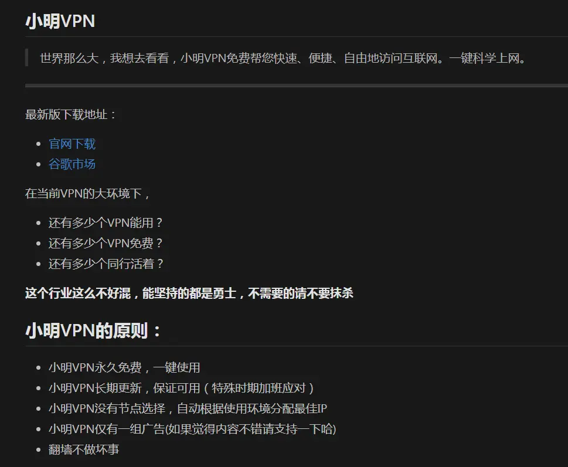This screenshot has height=467, width=568.
Task: Click the 小明VPN page heading
Action: pyautogui.click(x=60, y=21)
